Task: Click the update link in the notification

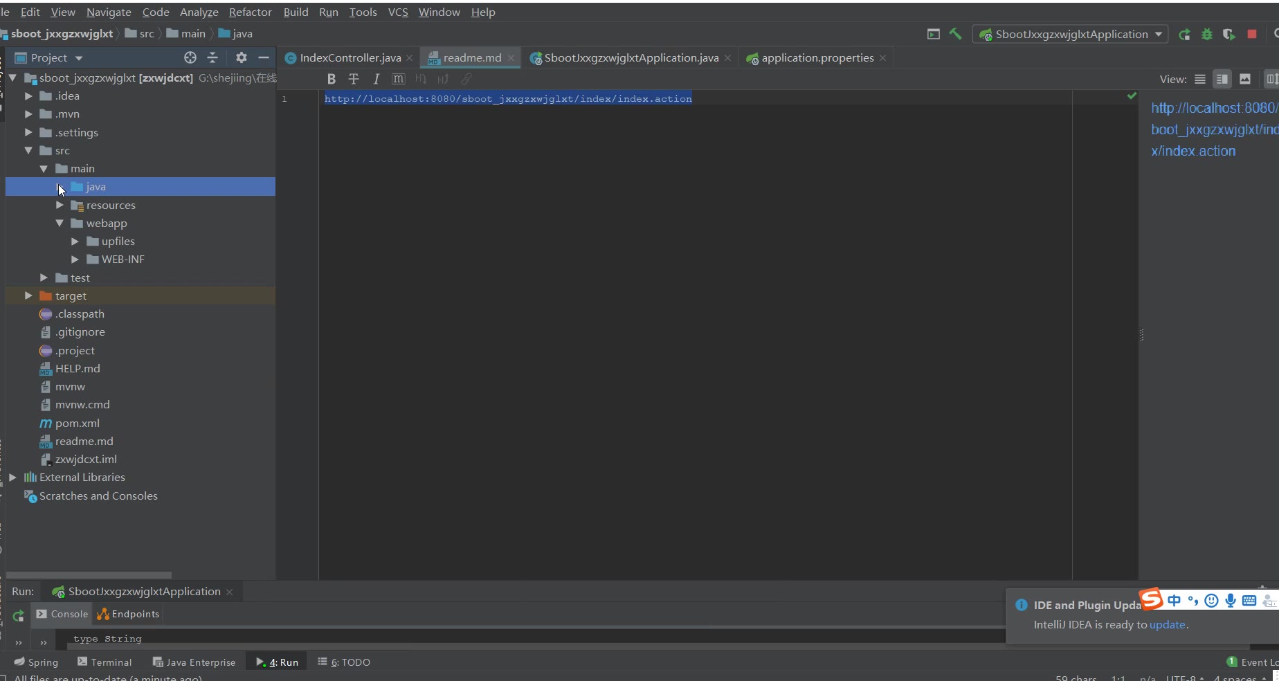Action: 1167,624
